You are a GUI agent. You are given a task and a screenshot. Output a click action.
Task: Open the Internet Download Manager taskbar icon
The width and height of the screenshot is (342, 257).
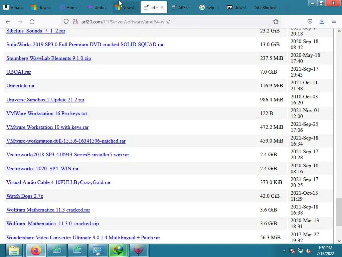[x=118, y=250]
